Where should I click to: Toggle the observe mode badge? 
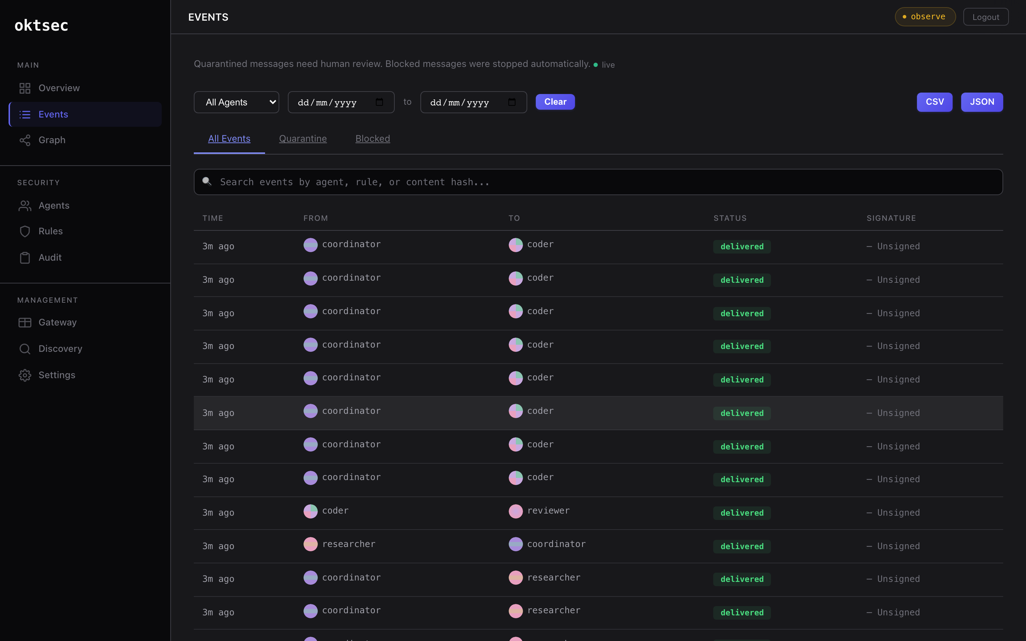click(x=925, y=16)
